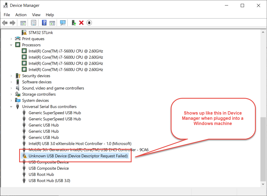The height and width of the screenshot is (196, 267).
Task: Select the Unknown USB Device entry
Action: pos(78,156)
